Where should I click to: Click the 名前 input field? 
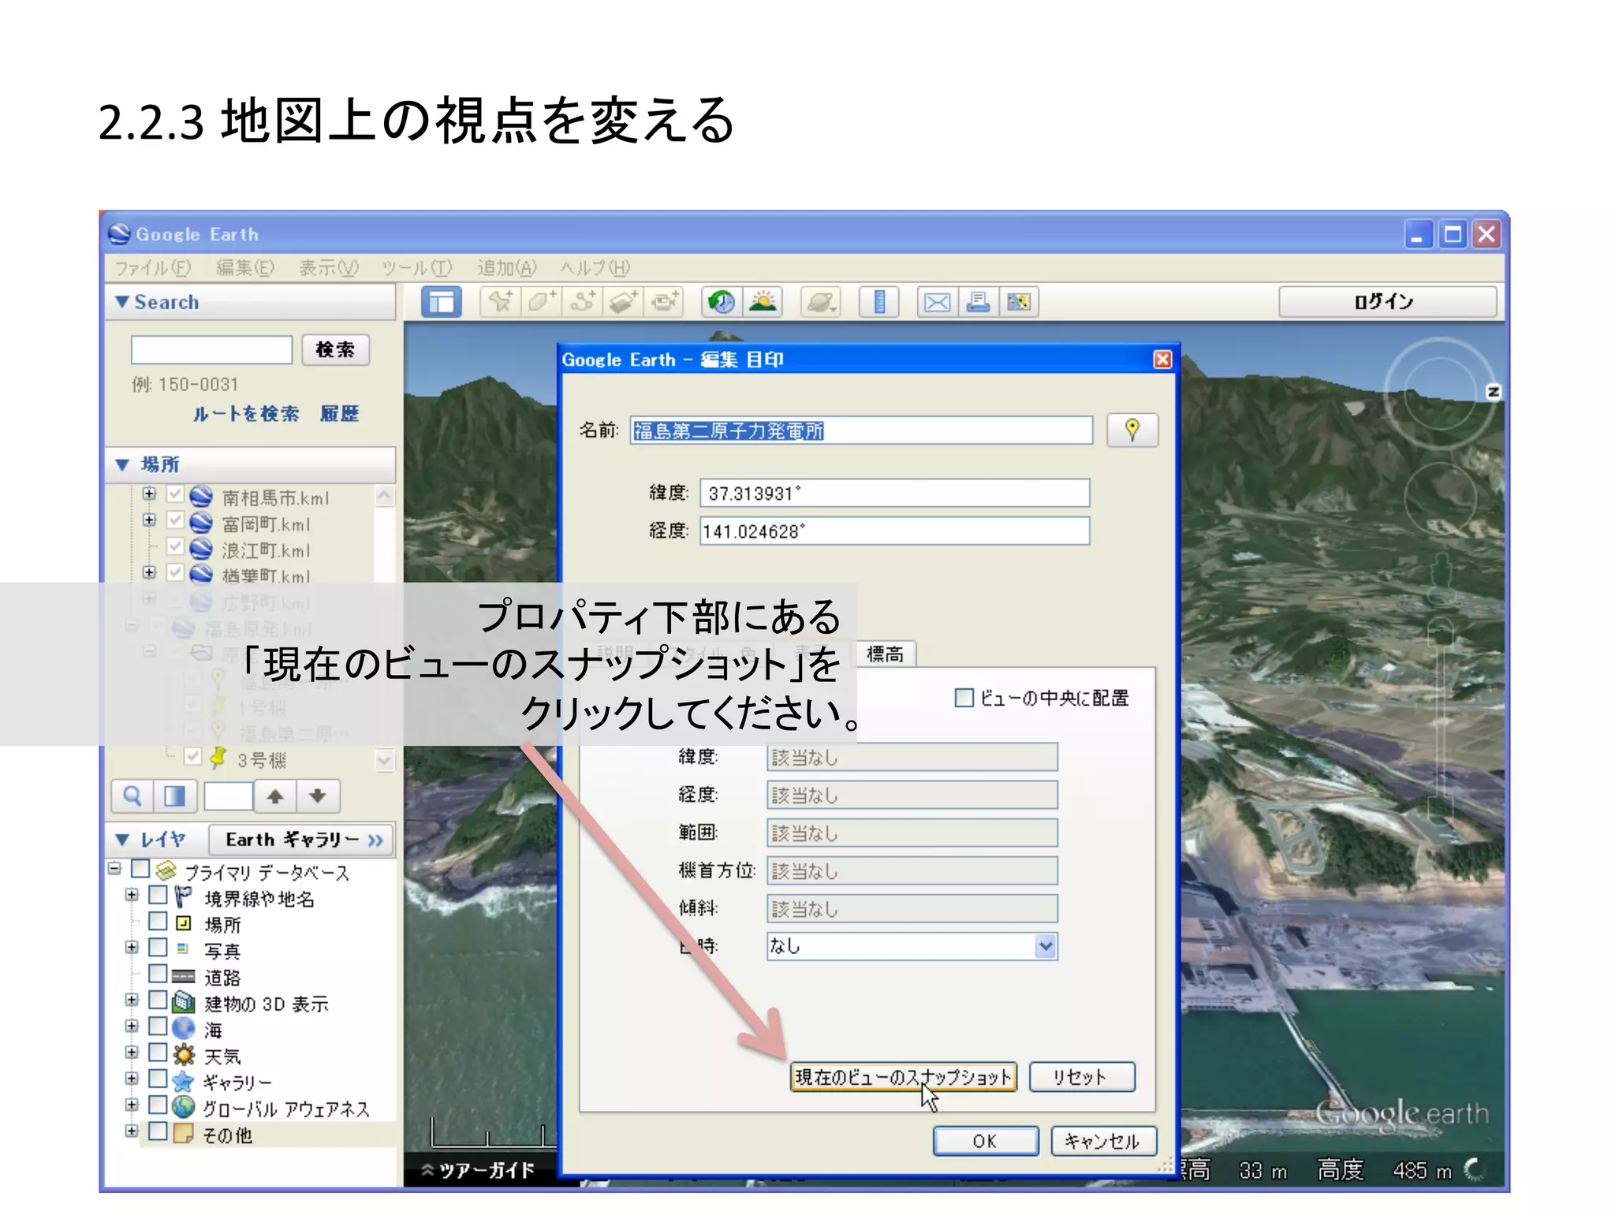(861, 430)
